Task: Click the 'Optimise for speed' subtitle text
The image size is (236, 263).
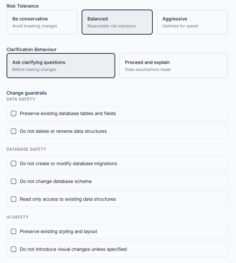Action: coord(180,26)
